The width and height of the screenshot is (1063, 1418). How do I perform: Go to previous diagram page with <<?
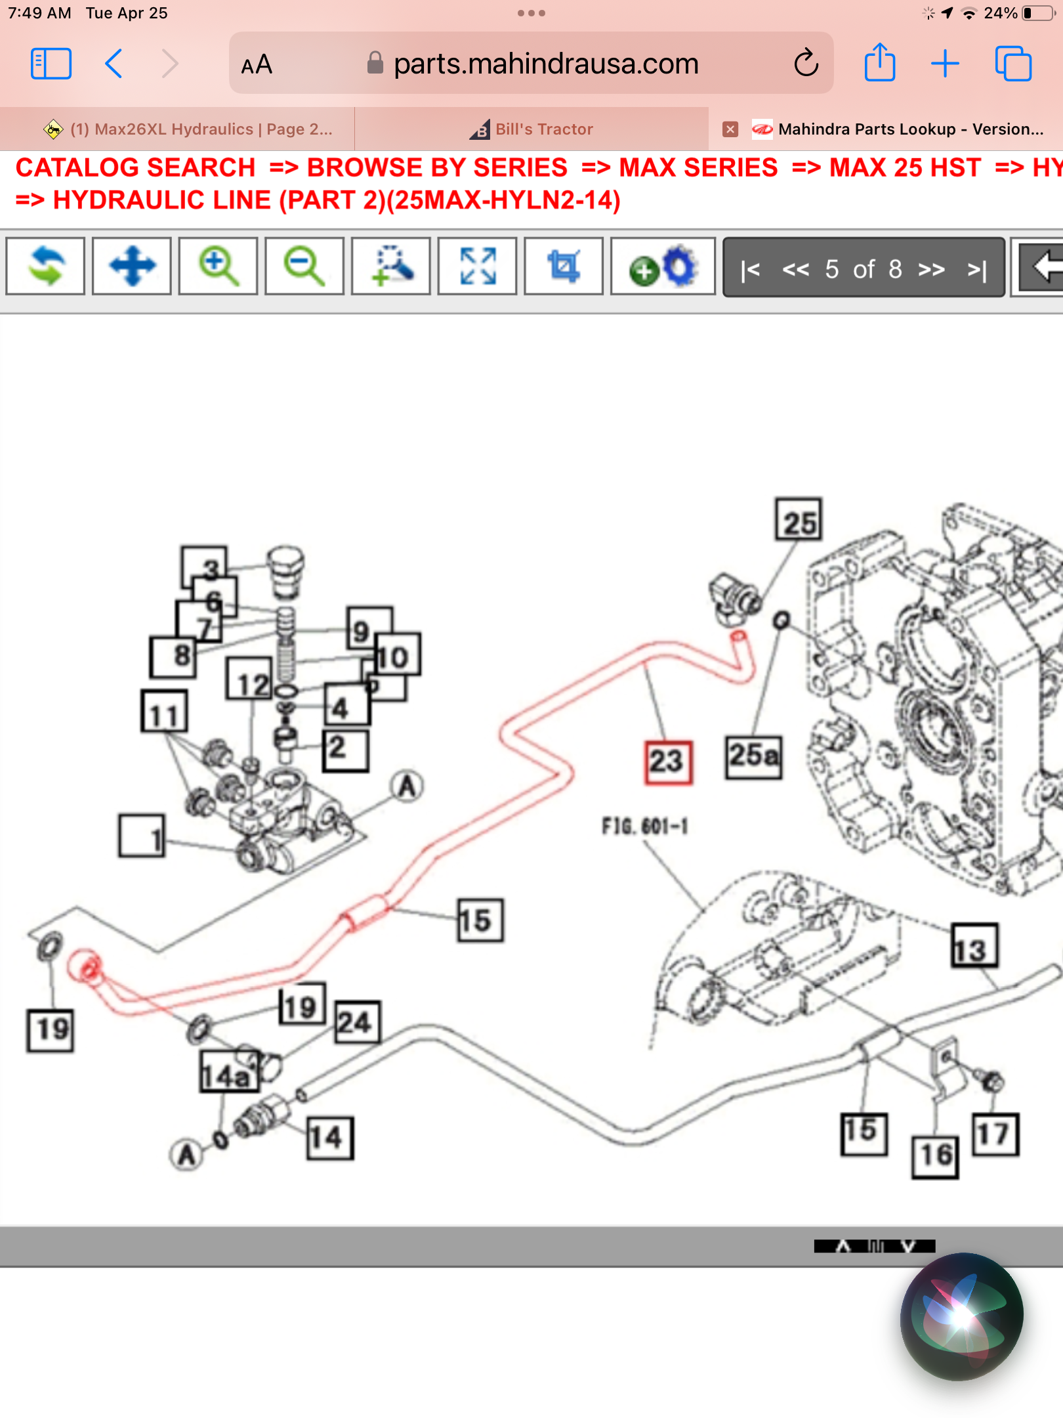[x=796, y=269]
